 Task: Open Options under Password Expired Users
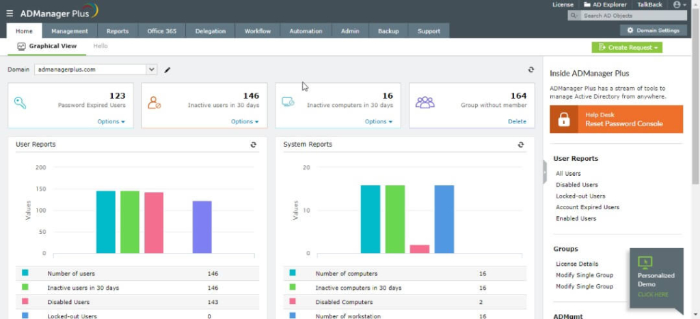click(111, 121)
